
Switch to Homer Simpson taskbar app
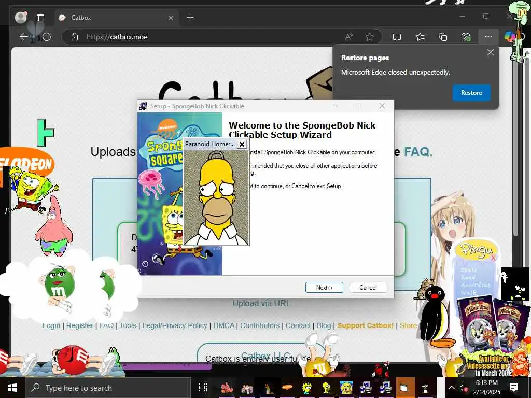(x=327, y=388)
